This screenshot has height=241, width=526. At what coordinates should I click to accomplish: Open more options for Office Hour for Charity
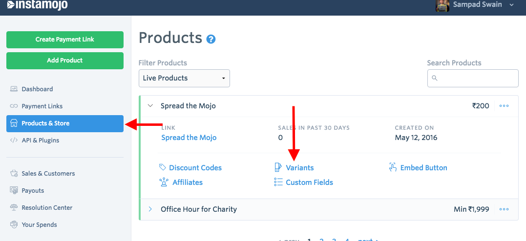(504, 209)
